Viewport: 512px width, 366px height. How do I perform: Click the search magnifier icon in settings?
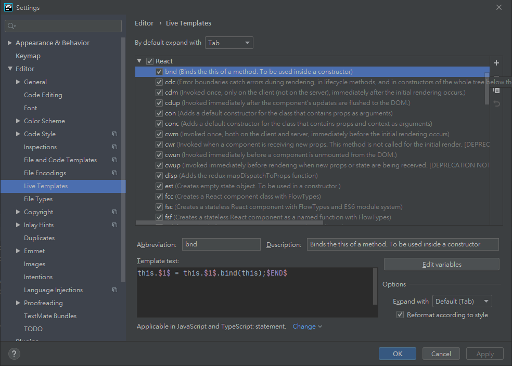coord(12,26)
